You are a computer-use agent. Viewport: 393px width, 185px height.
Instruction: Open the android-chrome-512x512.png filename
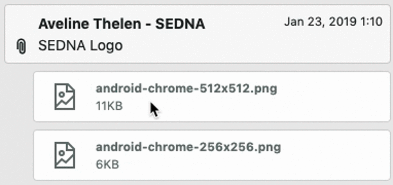coord(187,89)
